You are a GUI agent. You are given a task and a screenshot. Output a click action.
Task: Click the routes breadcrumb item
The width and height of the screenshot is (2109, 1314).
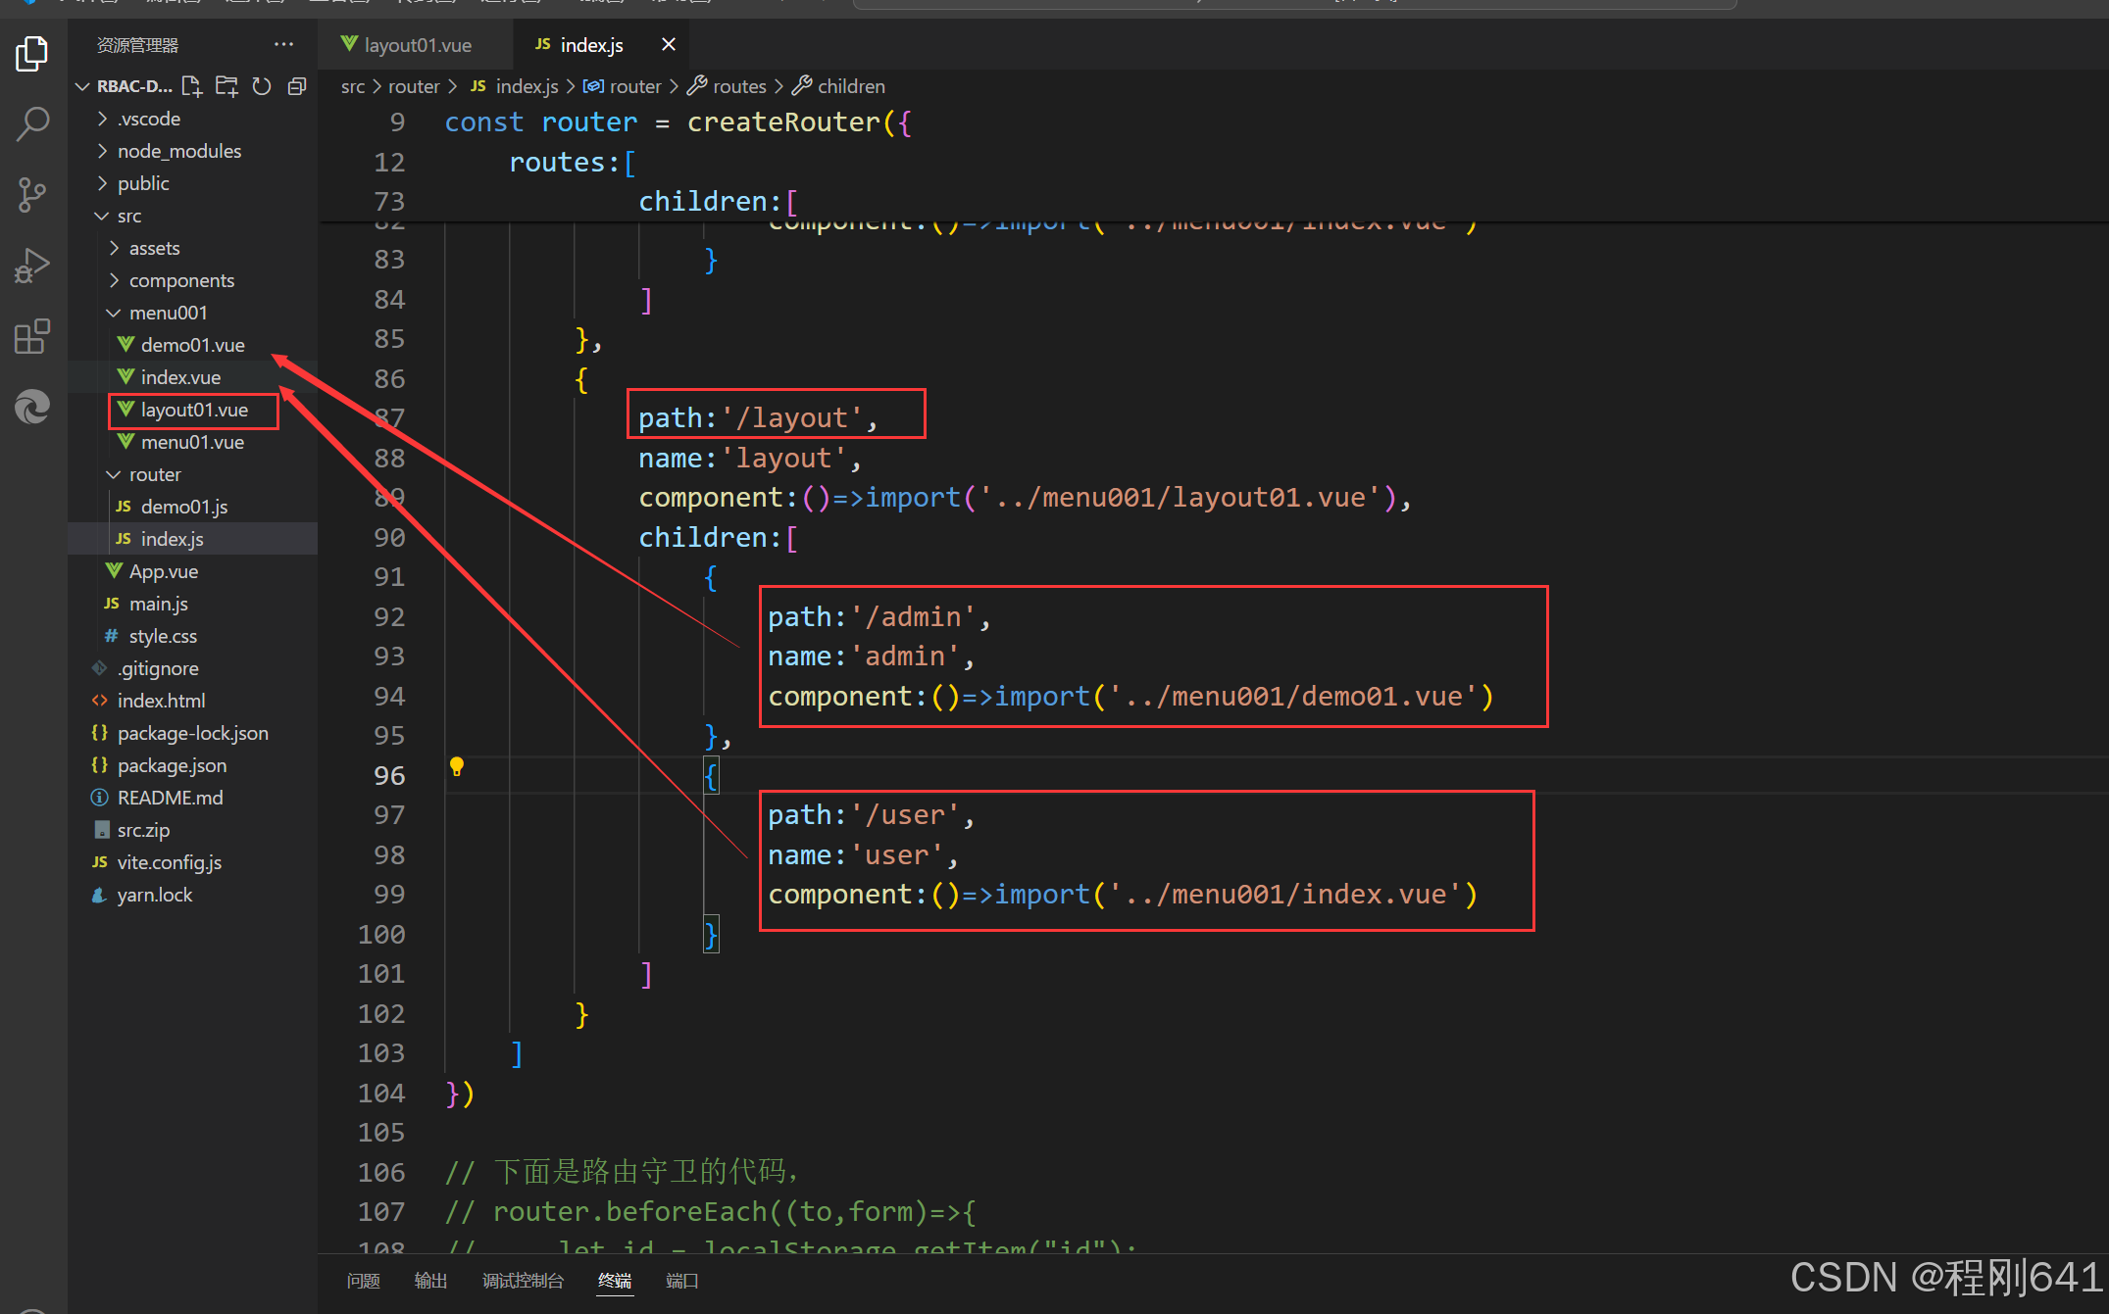[x=738, y=86]
